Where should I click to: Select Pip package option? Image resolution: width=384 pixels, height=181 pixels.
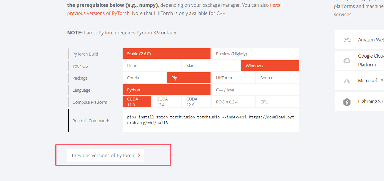pyautogui.click(x=189, y=78)
